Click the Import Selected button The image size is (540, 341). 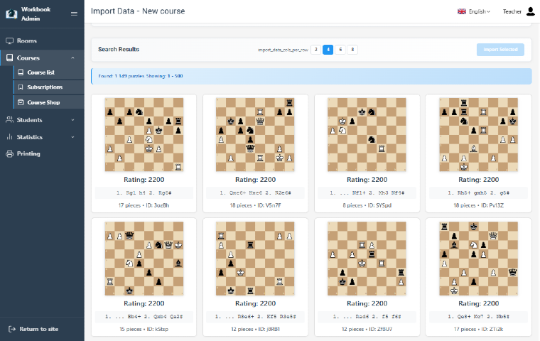tap(500, 50)
